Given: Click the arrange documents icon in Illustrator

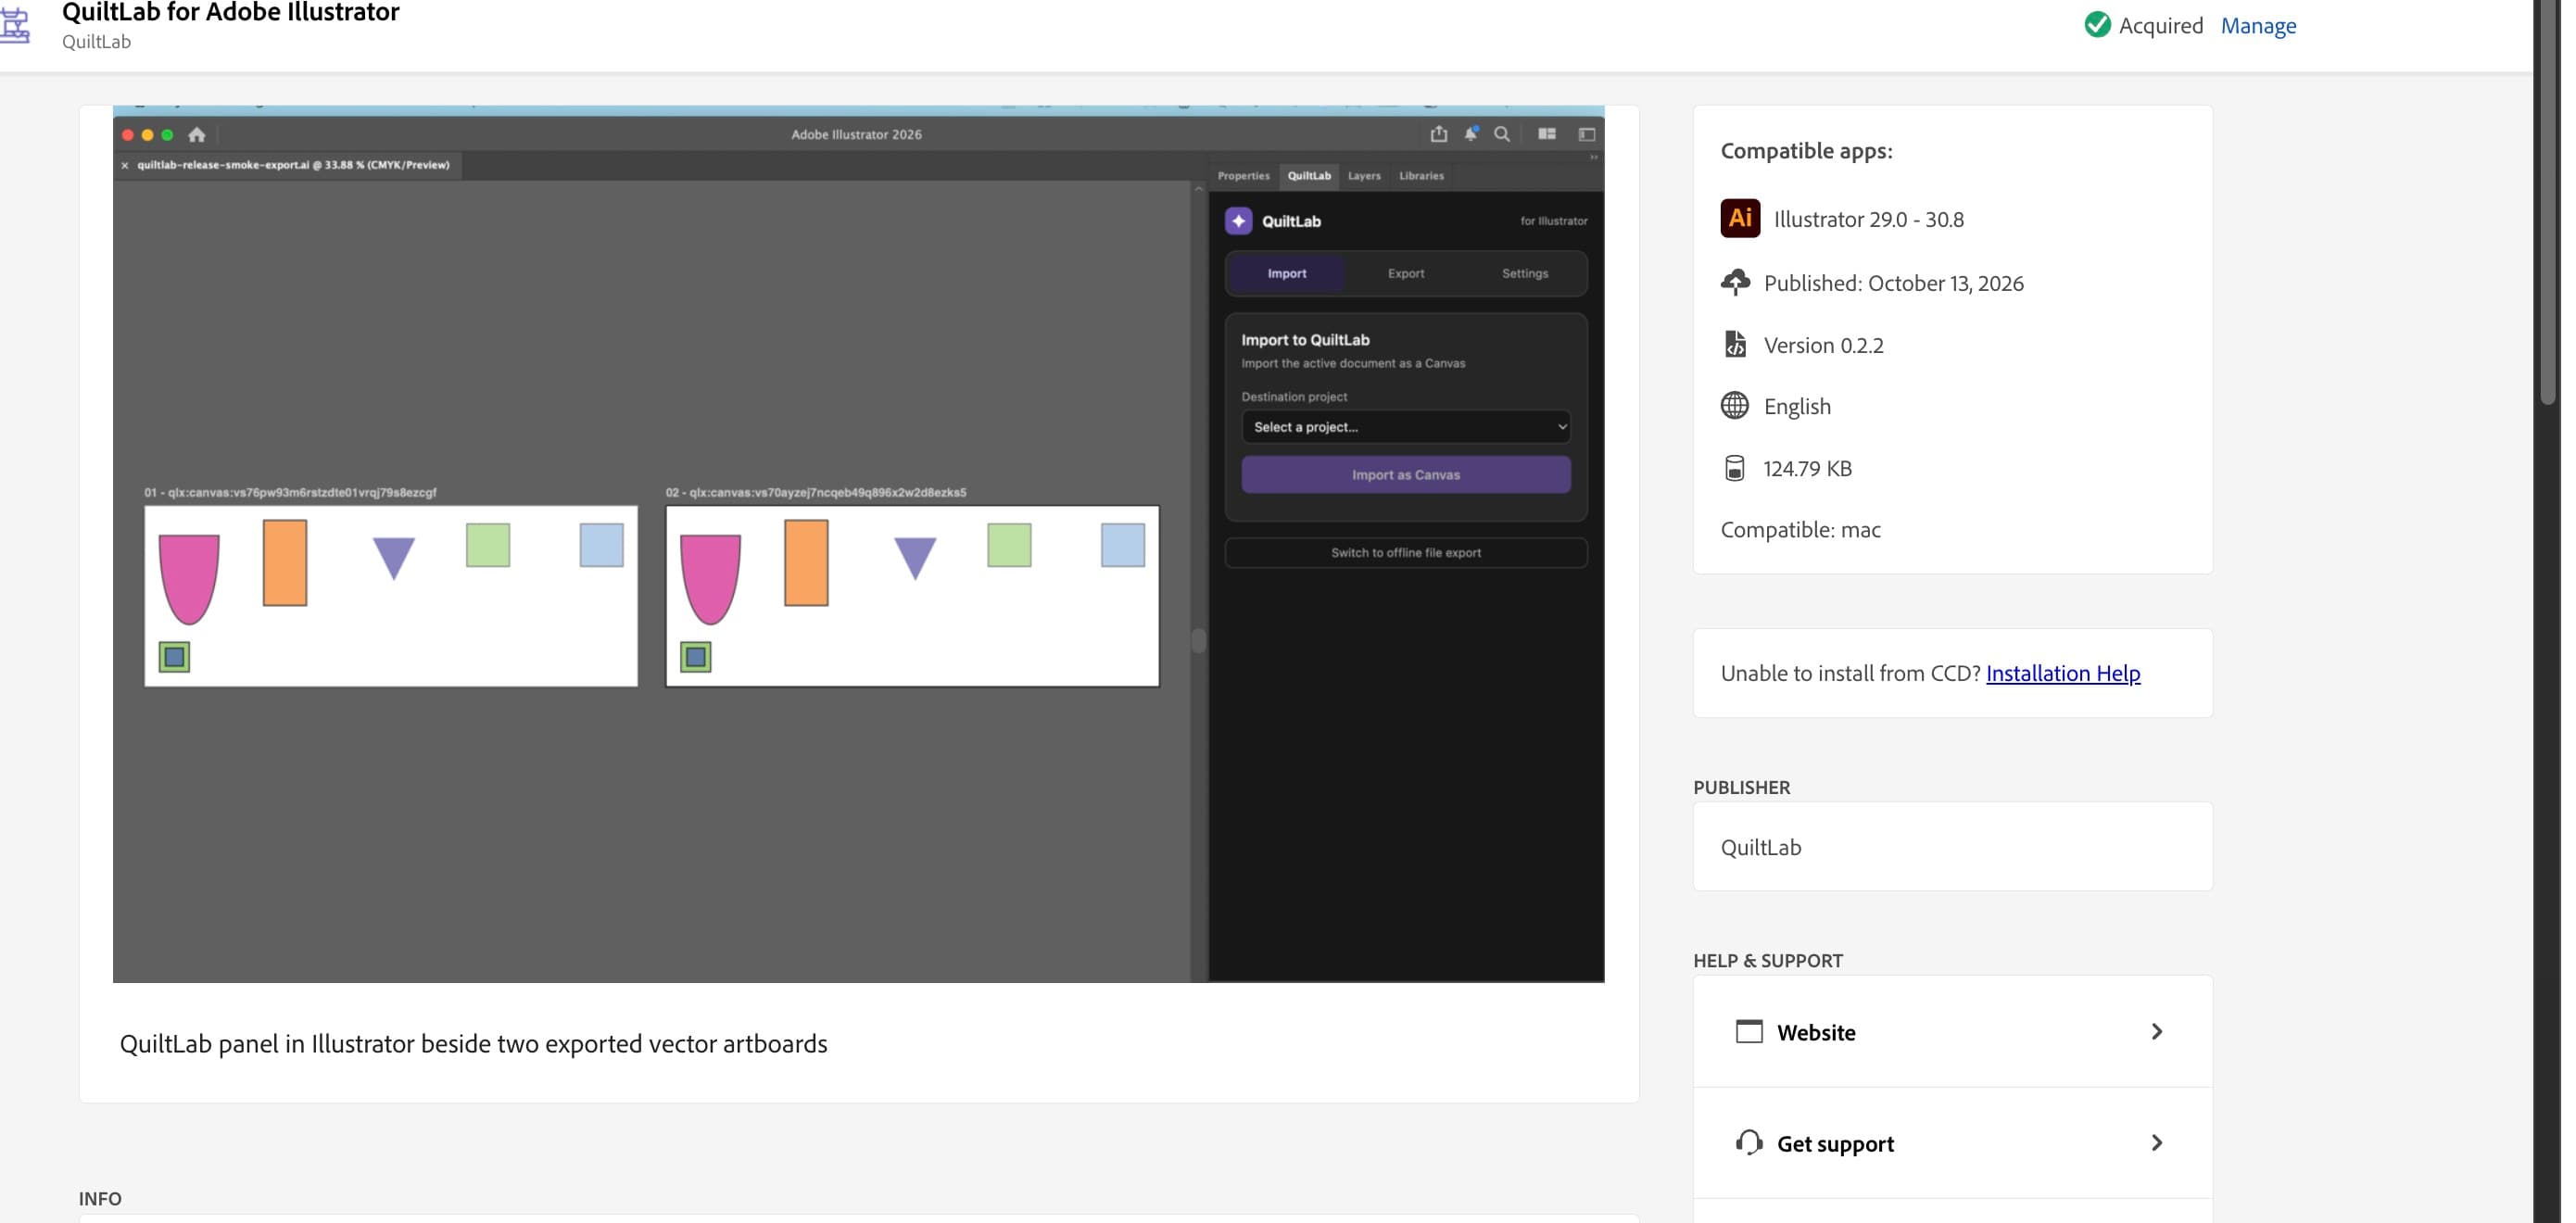Looking at the screenshot, I should coord(1547,134).
